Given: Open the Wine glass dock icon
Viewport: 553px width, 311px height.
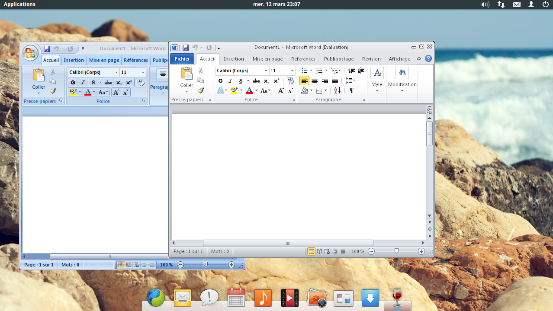Looking at the screenshot, I should point(397,297).
